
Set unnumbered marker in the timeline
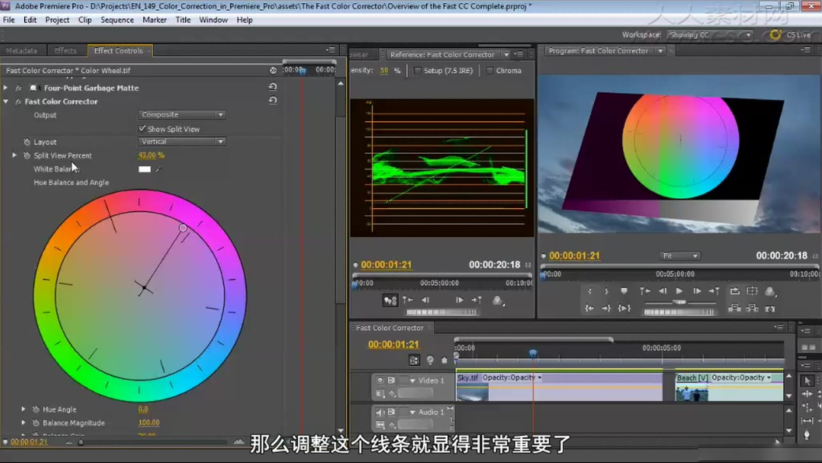pos(445,360)
